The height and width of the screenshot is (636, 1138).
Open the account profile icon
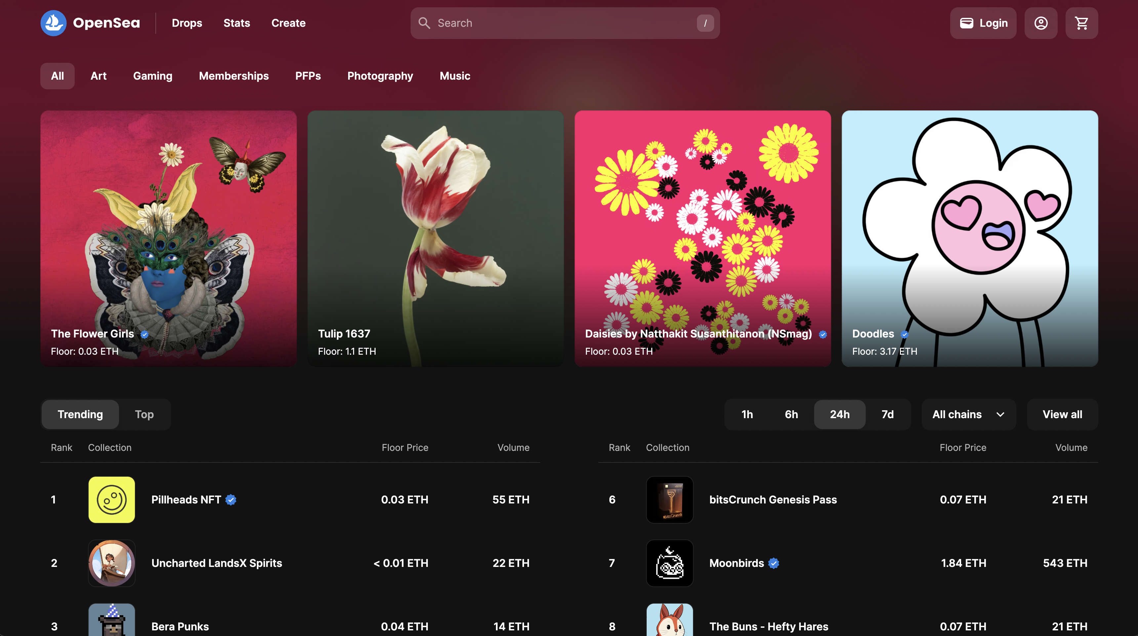1041,23
